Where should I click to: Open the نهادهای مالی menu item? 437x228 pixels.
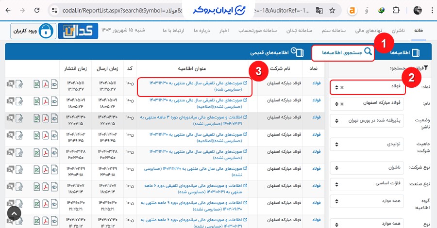tap(369, 31)
